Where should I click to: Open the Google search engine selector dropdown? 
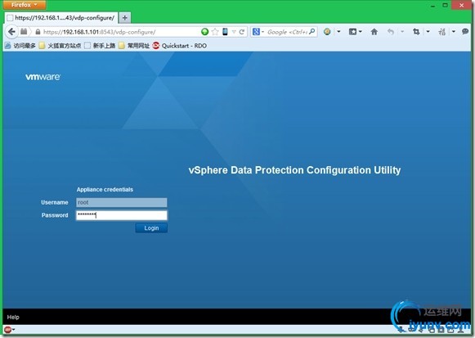(x=258, y=32)
